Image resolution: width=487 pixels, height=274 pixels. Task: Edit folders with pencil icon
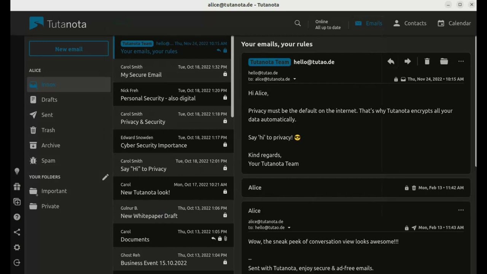tap(105, 177)
